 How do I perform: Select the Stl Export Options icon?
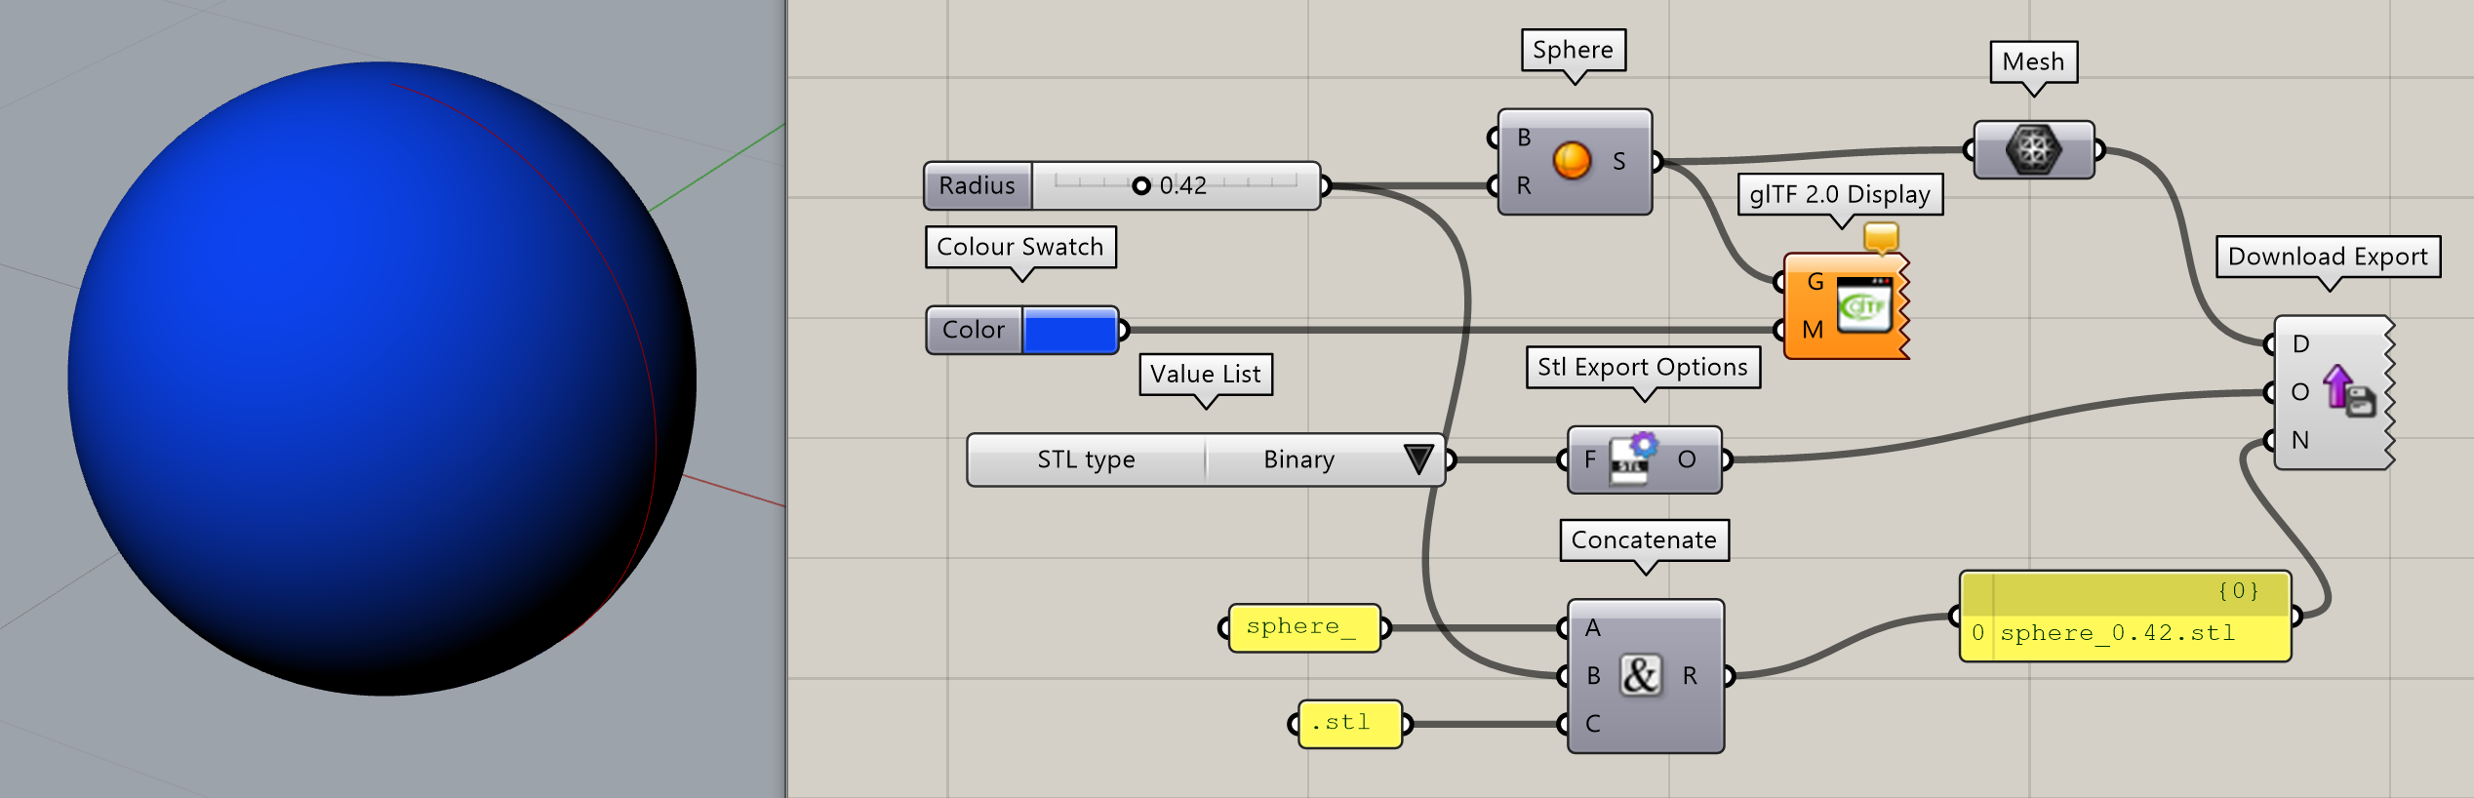[1634, 459]
